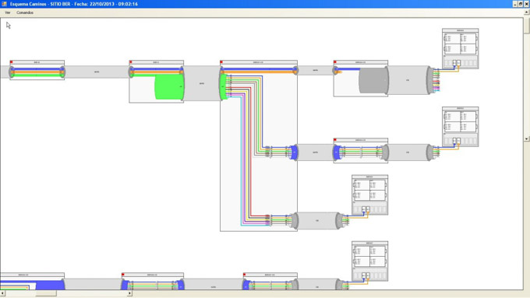Restore down the window

521,4
